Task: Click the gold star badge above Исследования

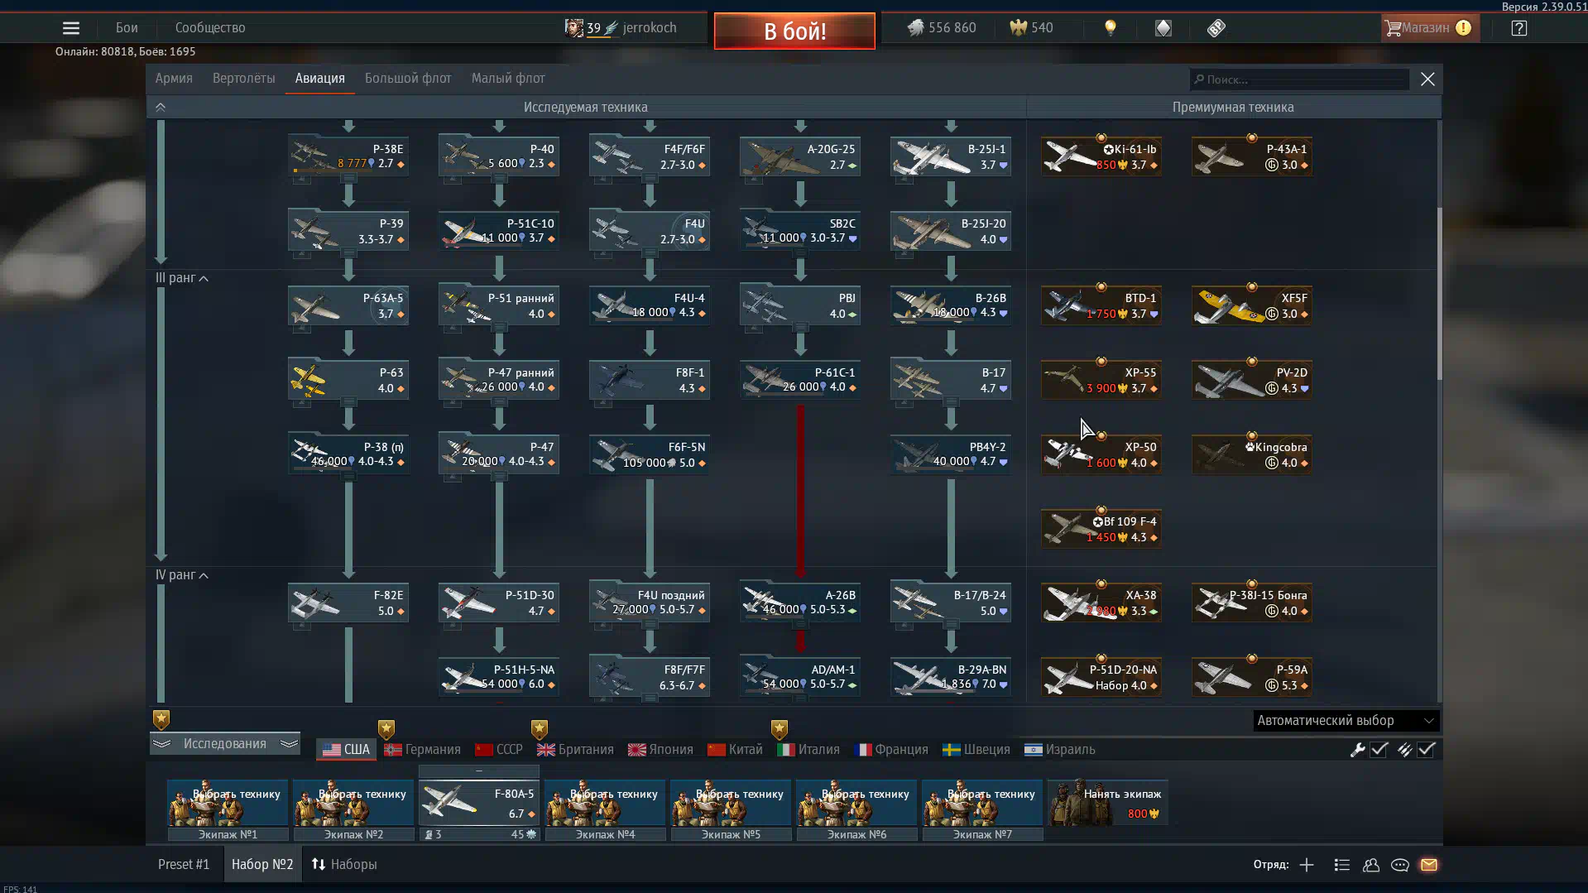Action: pos(161,719)
